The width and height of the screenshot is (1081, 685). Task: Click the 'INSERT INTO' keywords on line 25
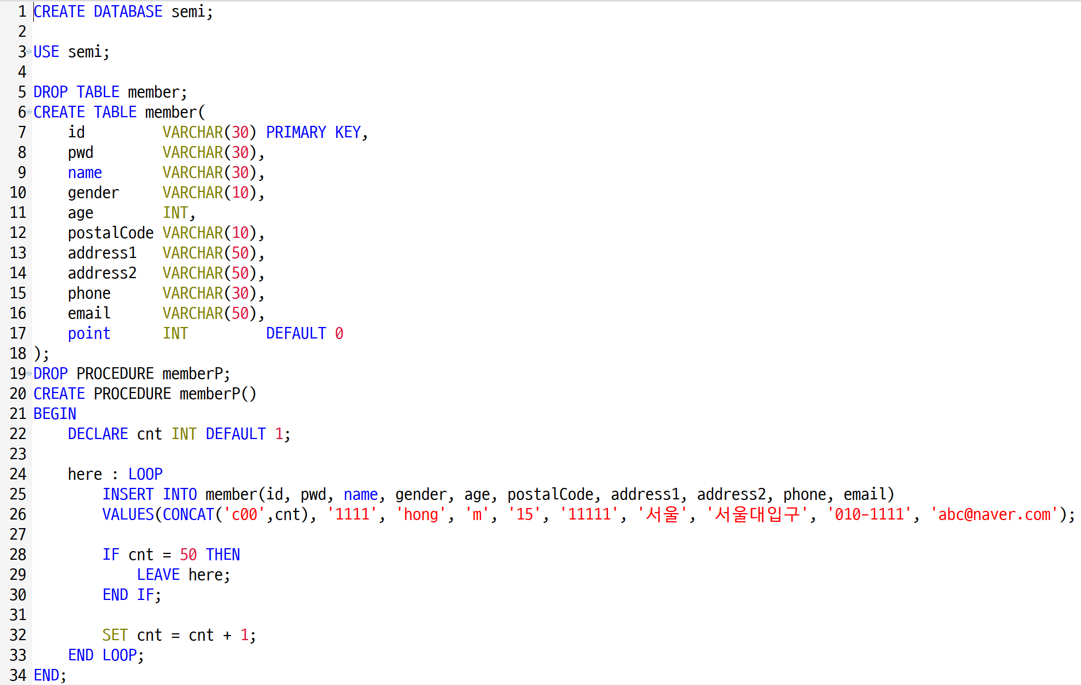(x=149, y=494)
